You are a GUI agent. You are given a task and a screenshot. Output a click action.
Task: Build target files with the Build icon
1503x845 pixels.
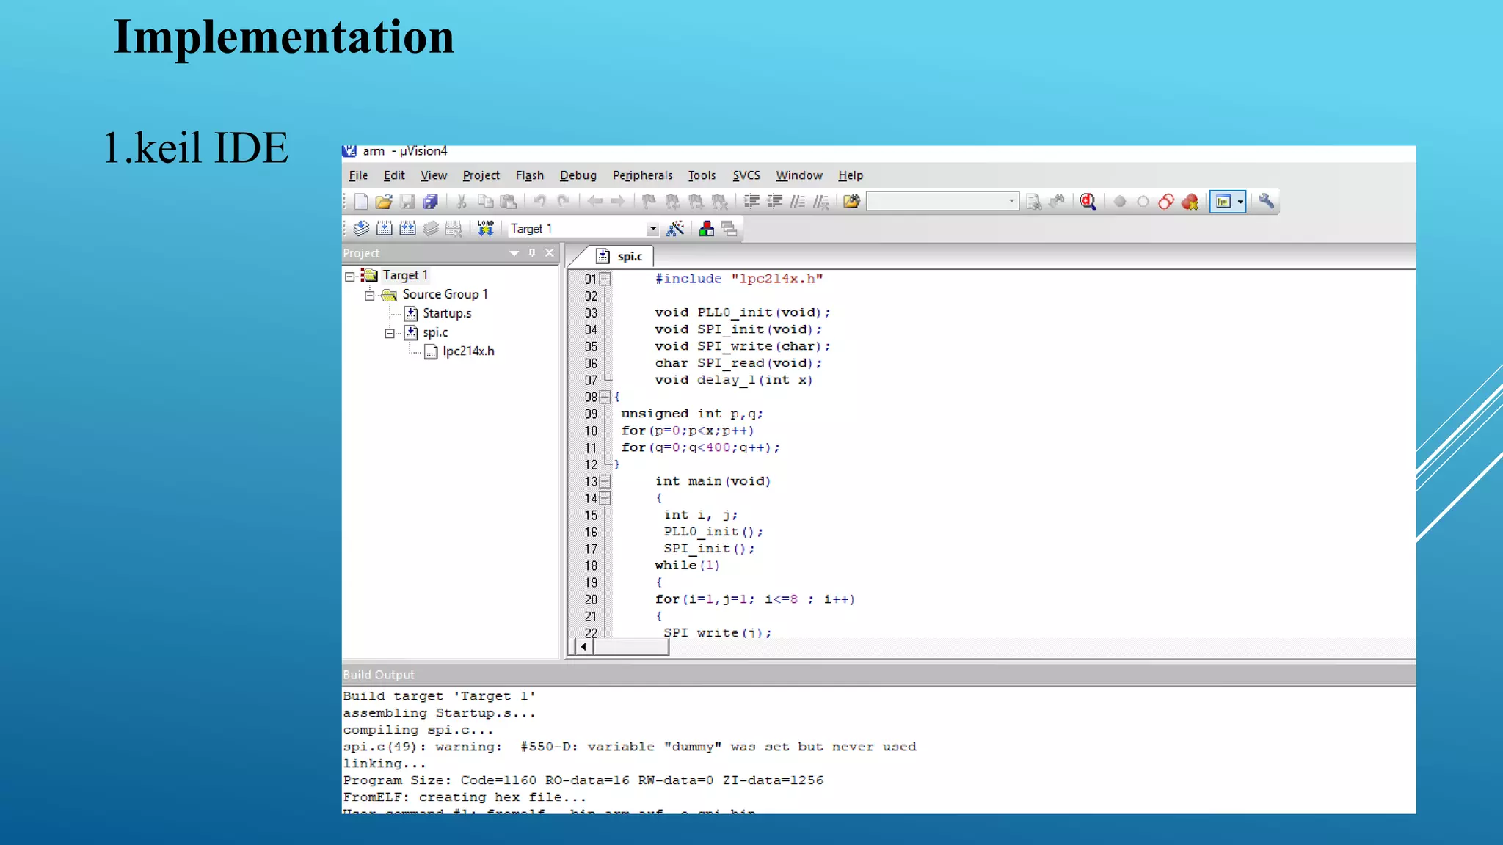click(x=385, y=229)
